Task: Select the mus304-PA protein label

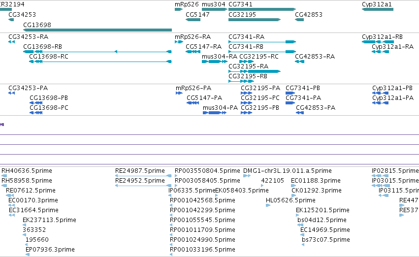Action: pos(220,108)
